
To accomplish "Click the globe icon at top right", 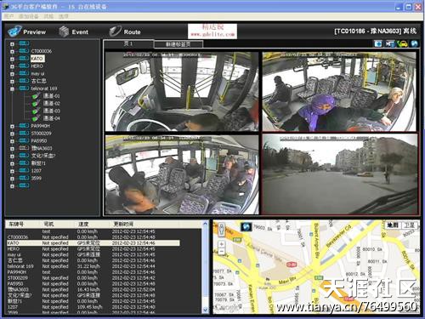I will point(414,43).
